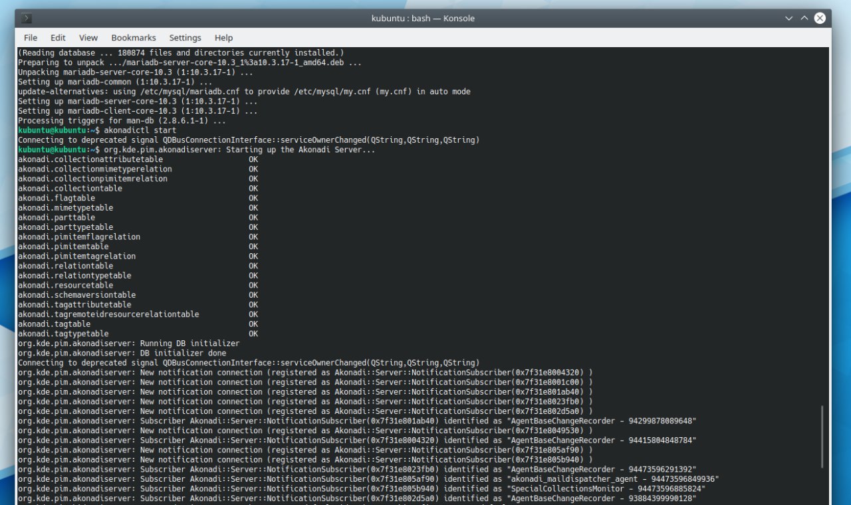Click 'update-alternatives' line text
The height and width of the screenshot is (505, 851).
click(244, 92)
